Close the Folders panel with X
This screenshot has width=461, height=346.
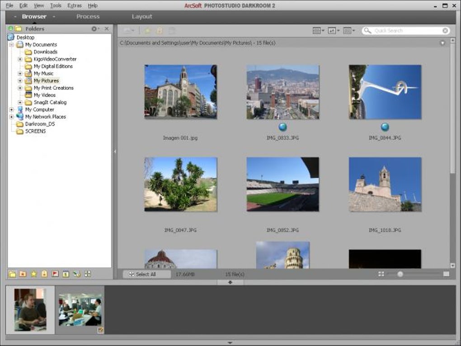click(107, 29)
